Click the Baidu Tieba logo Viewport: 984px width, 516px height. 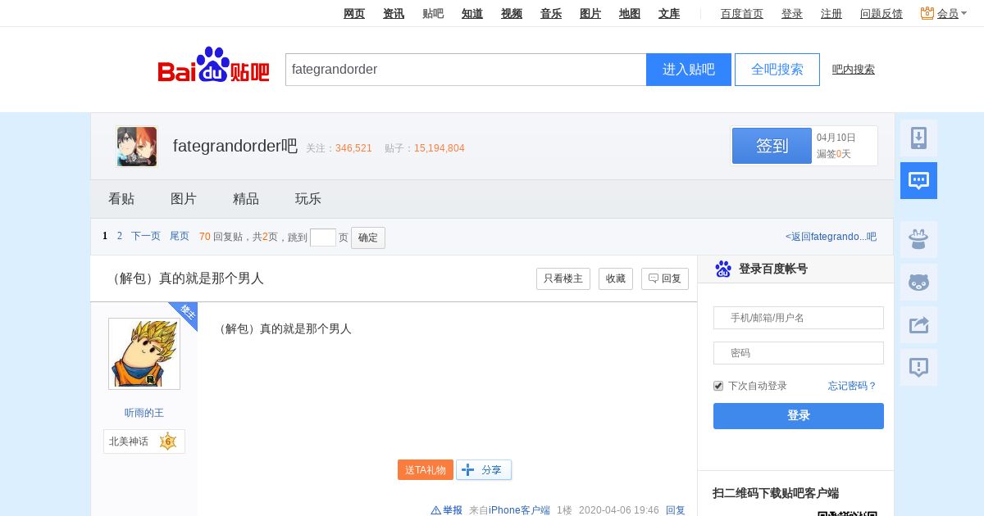tap(213, 66)
